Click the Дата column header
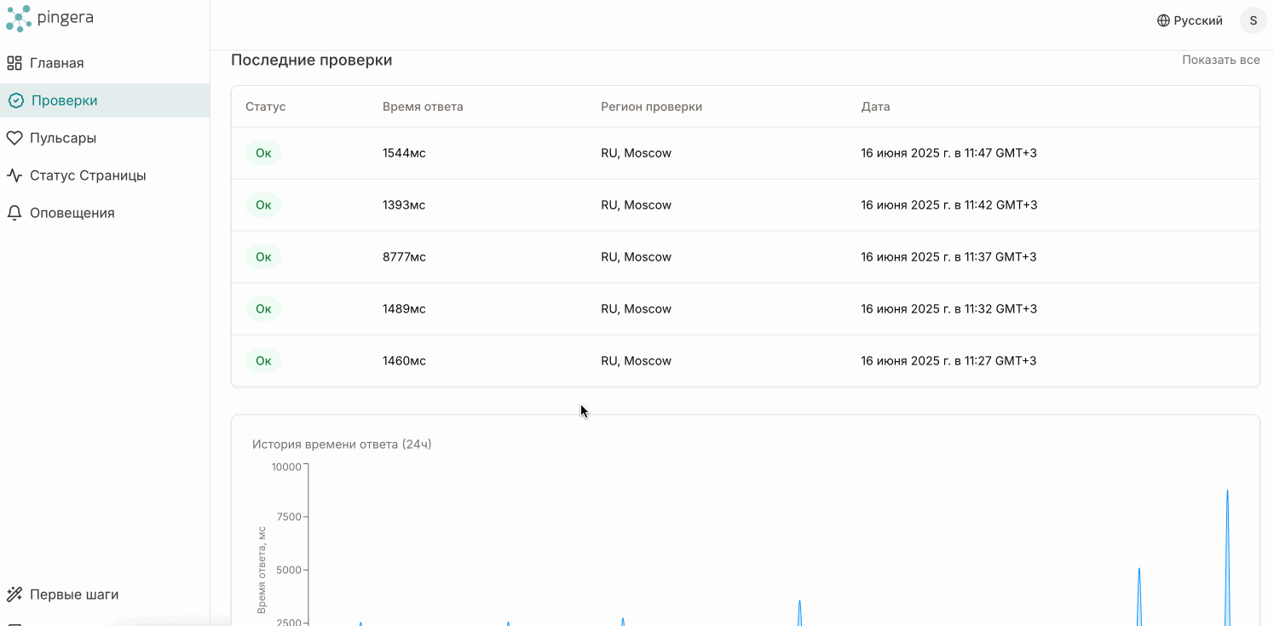 pos(875,106)
